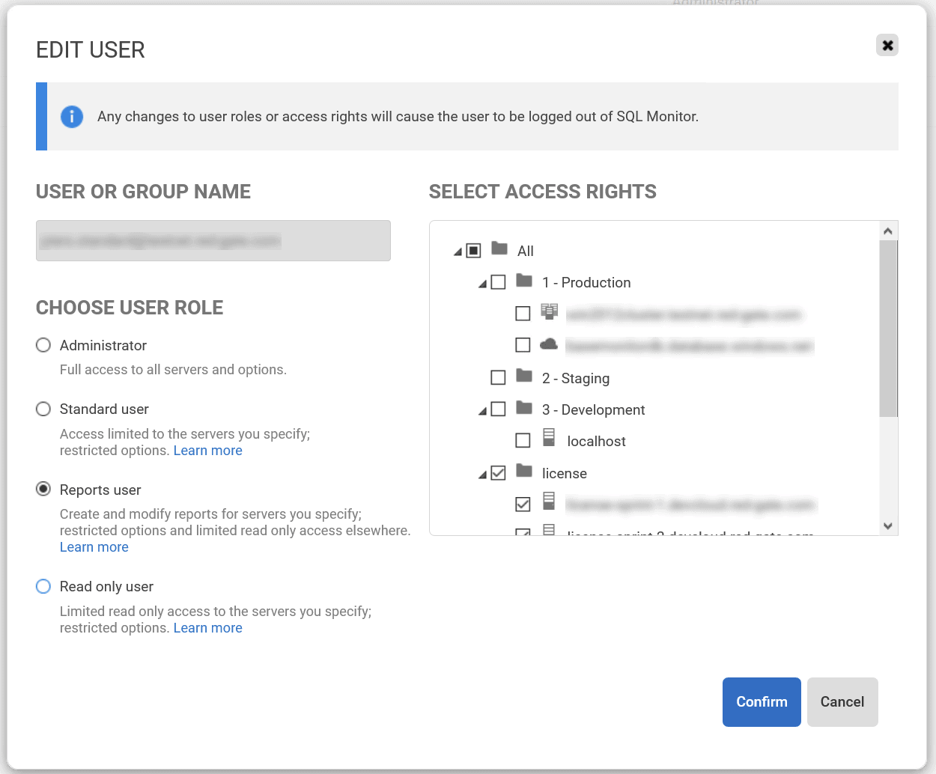The image size is (936, 774).
Task: Click the folder icon beside "1 - Production"
Action: (523, 281)
